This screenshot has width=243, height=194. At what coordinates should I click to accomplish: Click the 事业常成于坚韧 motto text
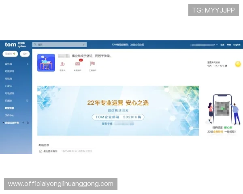pos(92,56)
